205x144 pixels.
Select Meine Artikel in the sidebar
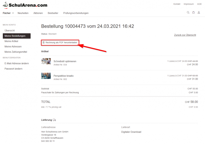click(x=11, y=41)
